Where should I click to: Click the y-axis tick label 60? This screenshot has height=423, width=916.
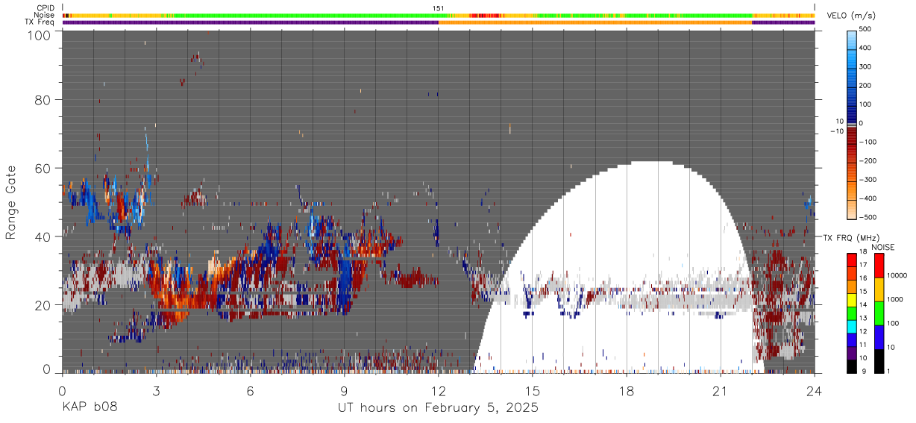point(43,168)
